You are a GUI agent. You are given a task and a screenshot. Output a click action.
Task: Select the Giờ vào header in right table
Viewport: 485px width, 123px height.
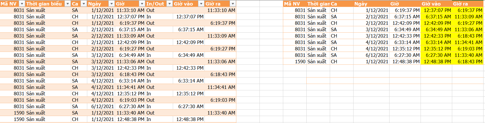coord(436,4)
